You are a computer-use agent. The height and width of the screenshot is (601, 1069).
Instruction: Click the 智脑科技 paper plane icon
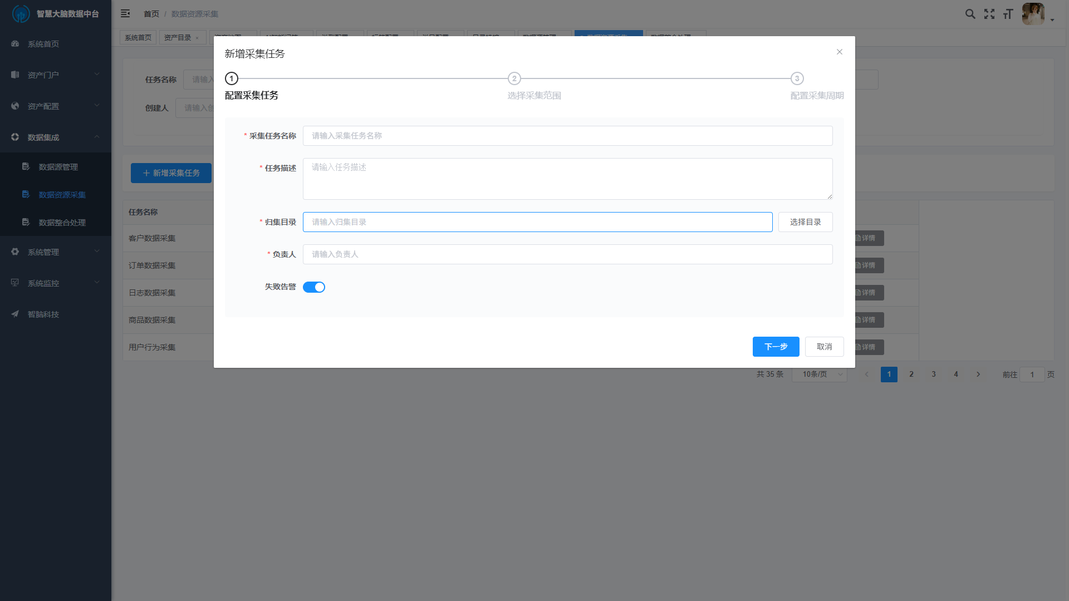(x=15, y=314)
